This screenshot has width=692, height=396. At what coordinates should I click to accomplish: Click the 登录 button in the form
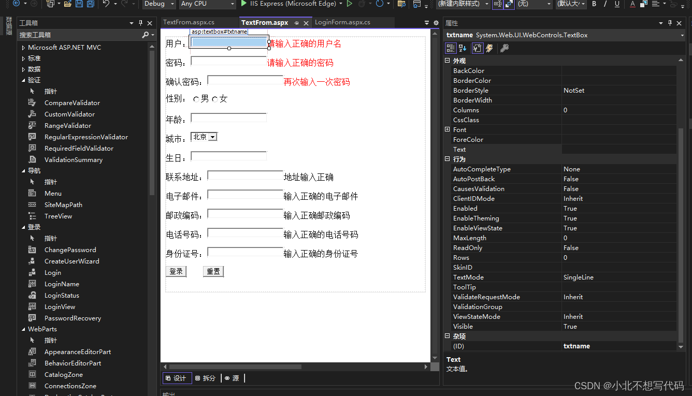click(176, 271)
